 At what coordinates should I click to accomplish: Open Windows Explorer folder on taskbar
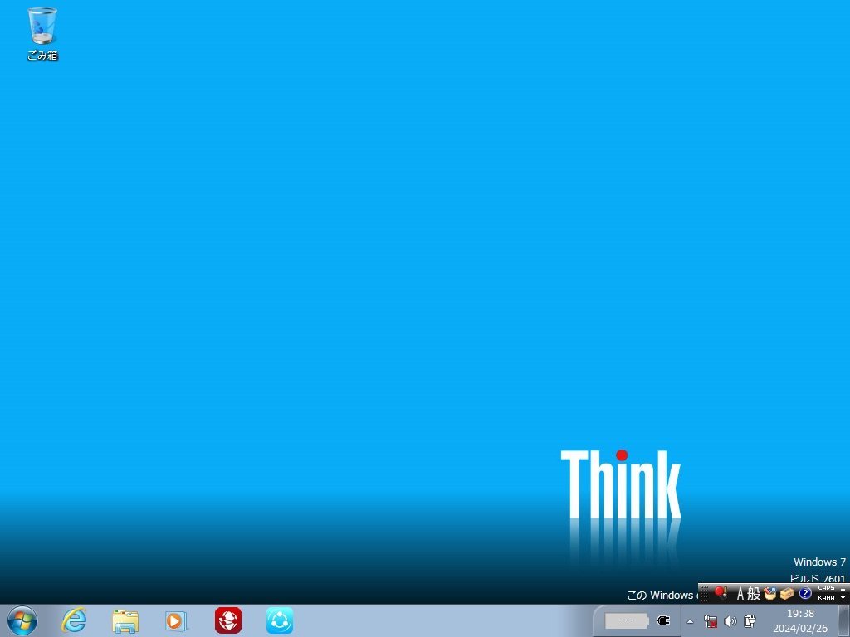(125, 620)
